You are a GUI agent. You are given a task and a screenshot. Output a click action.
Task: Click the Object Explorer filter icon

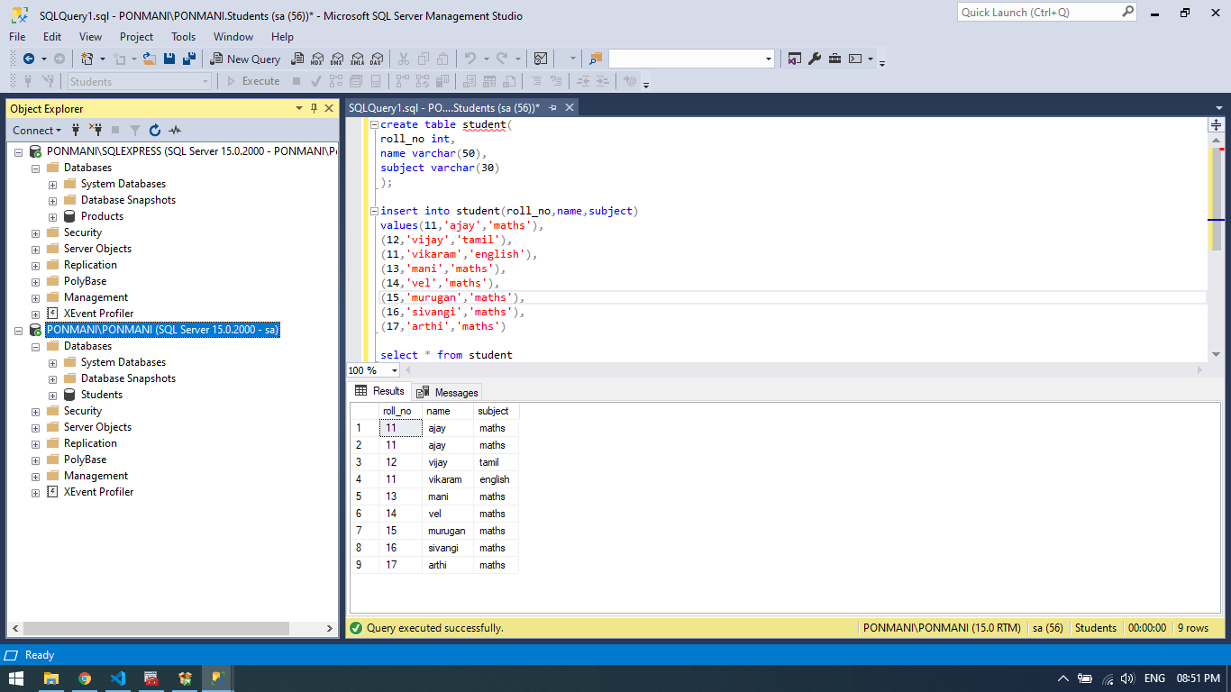[x=136, y=130]
